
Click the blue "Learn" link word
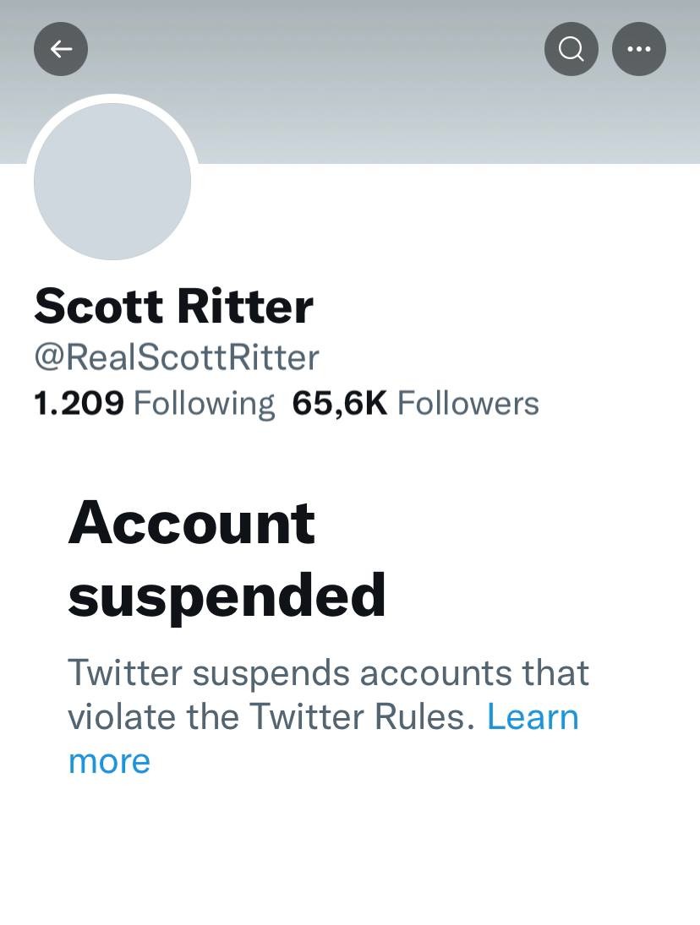[x=533, y=717]
